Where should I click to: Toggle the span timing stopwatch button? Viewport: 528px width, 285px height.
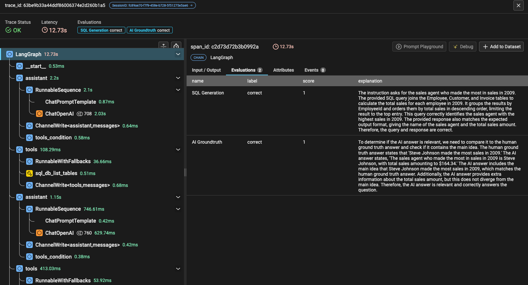click(176, 46)
